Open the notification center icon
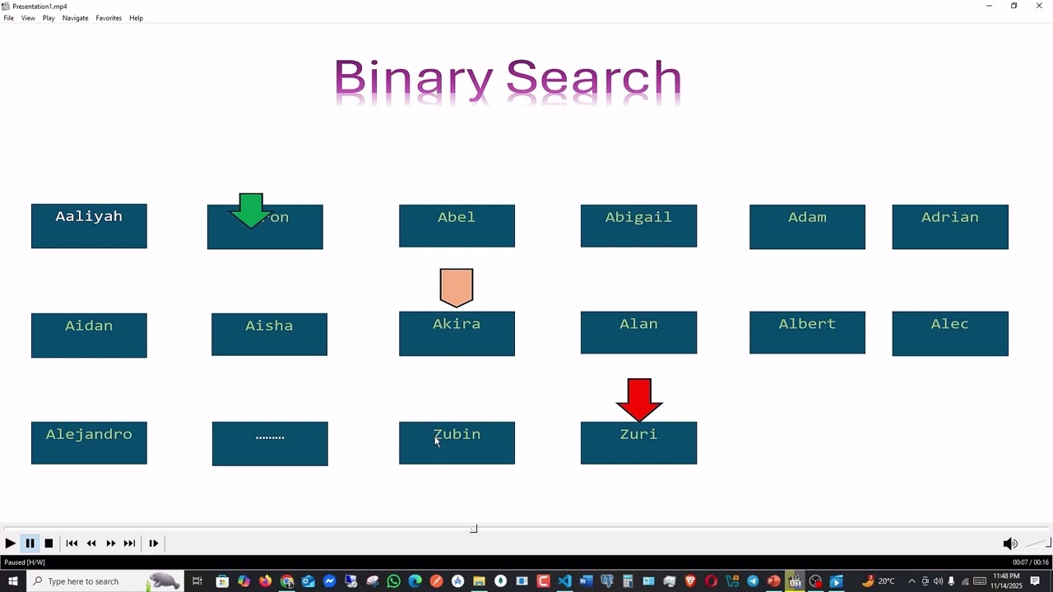Image resolution: width=1053 pixels, height=592 pixels. click(x=1036, y=581)
